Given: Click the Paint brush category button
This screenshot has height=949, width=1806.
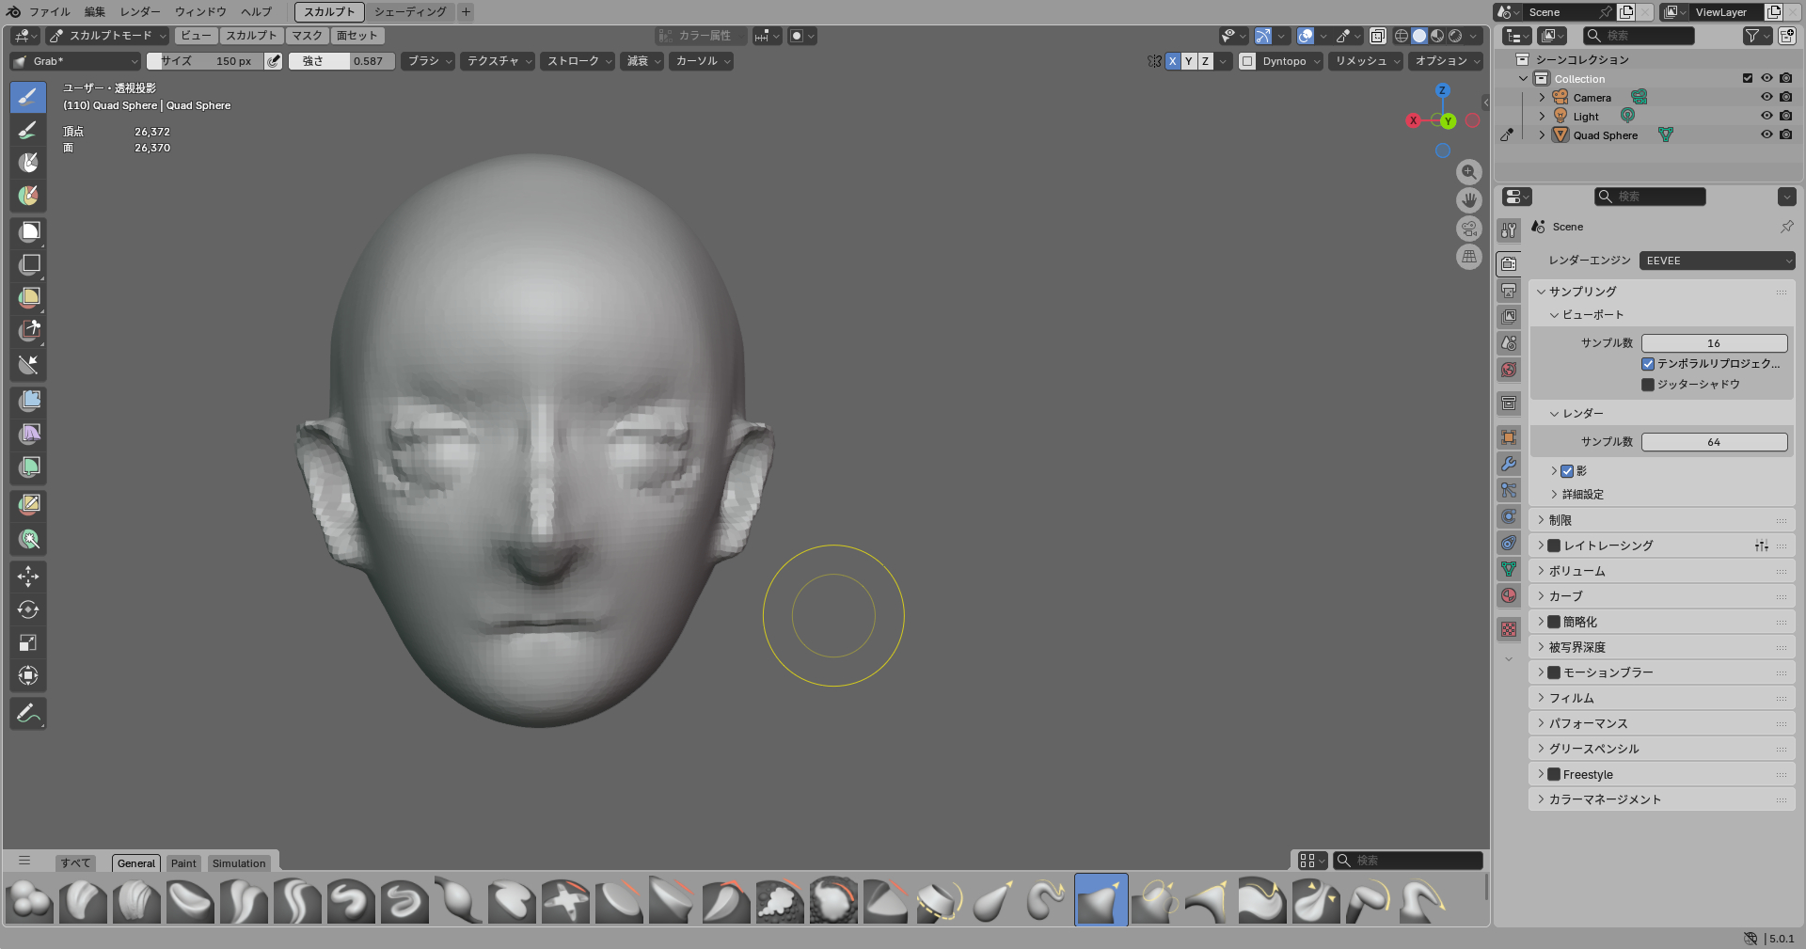Looking at the screenshot, I should [183, 863].
